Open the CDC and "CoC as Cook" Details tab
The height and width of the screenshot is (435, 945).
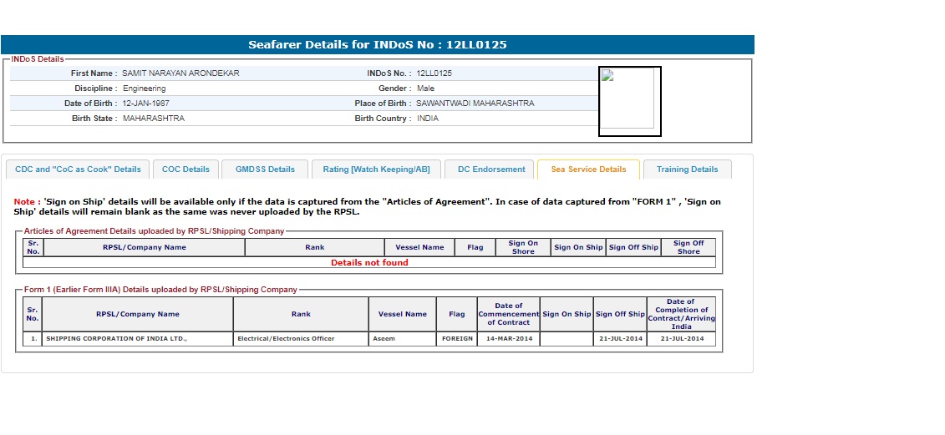coord(78,169)
